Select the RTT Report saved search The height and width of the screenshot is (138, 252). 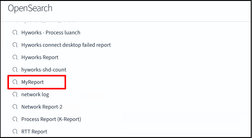34,132
